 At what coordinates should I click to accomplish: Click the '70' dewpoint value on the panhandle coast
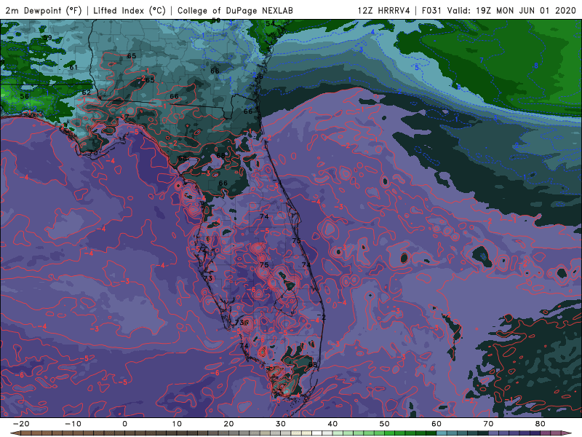93,153
